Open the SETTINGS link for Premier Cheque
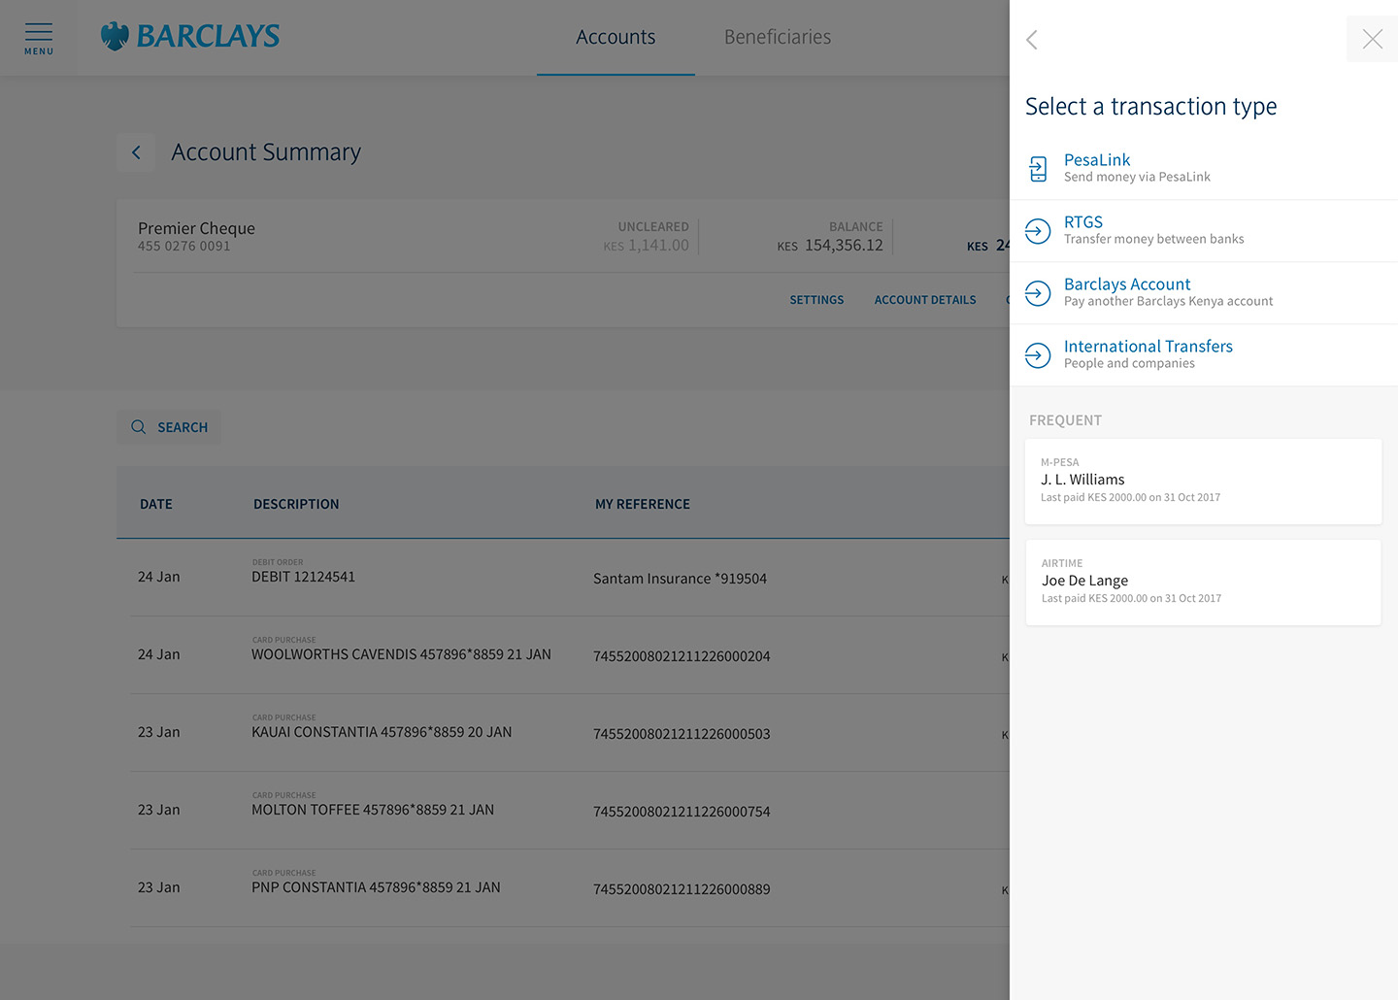The height and width of the screenshot is (1000, 1398). (816, 300)
